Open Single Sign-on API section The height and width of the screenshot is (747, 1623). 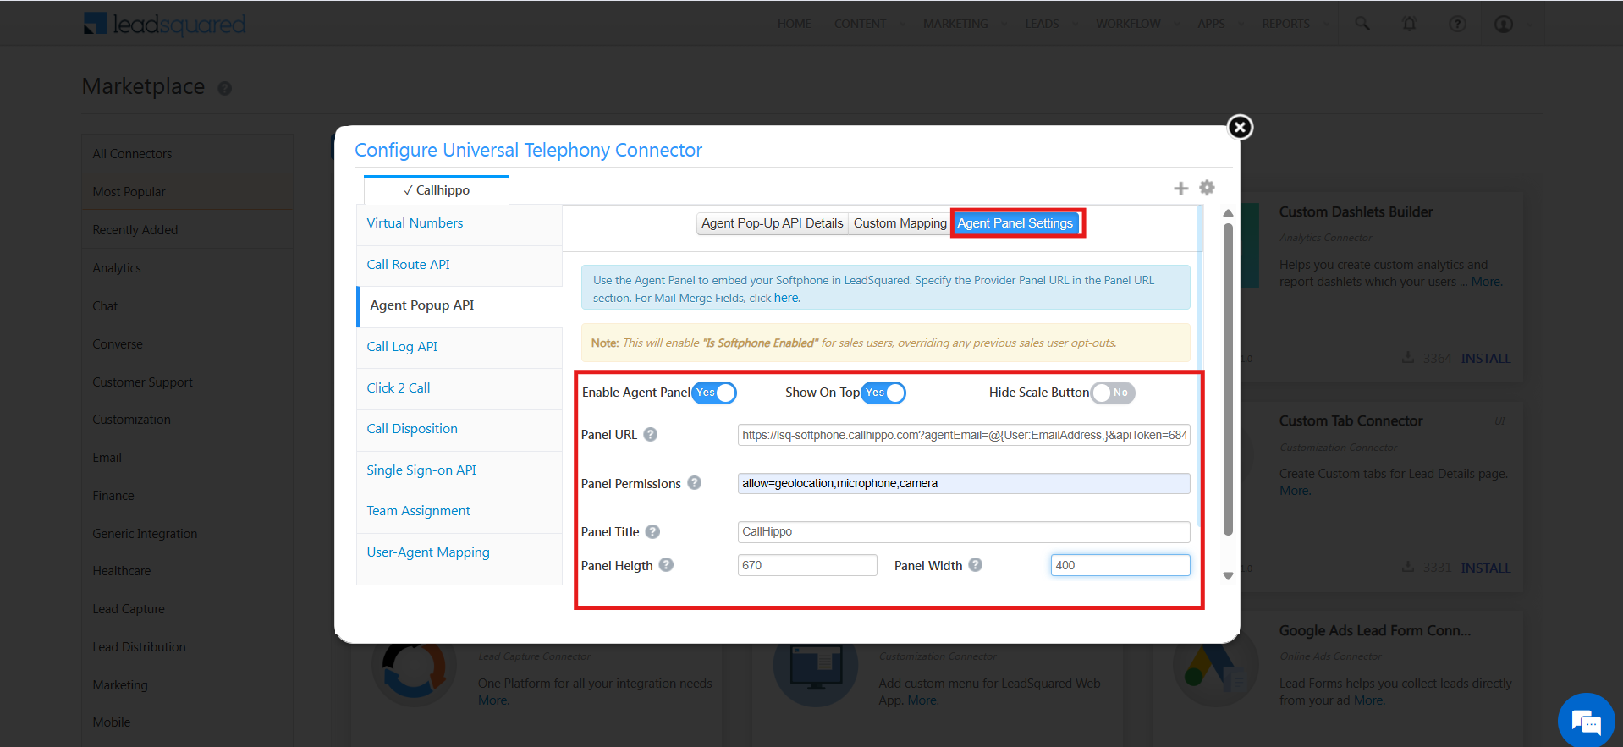pos(459,471)
